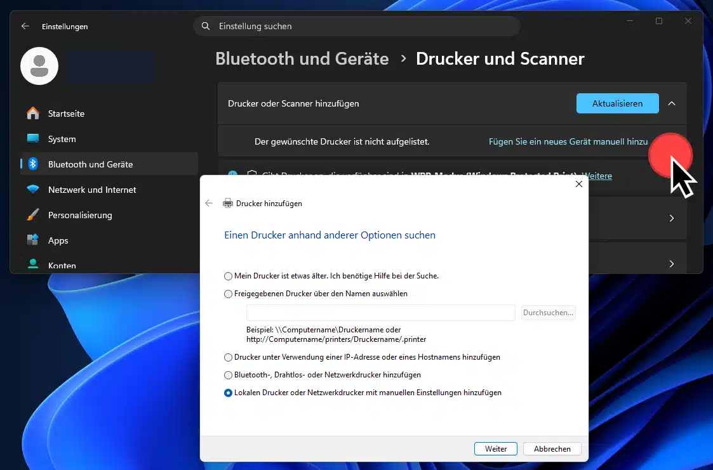The height and width of the screenshot is (470, 713).
Task: Click the System monitor icon
Action: (33, 138)
